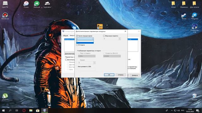Toggle Безопасный режим checkbox in background window

coord(66,60)
